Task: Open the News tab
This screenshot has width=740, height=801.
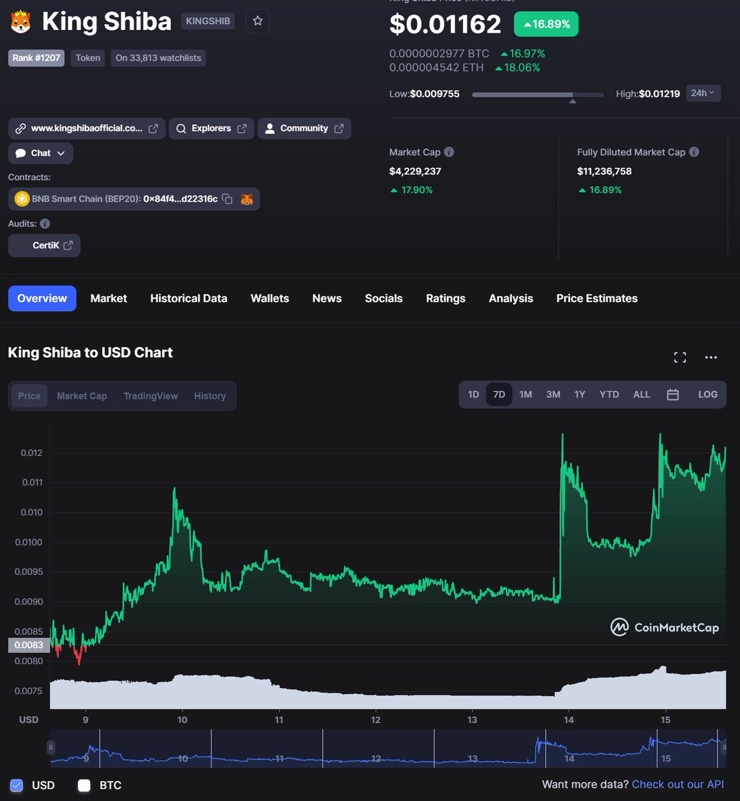Action: tap(327, 298)
